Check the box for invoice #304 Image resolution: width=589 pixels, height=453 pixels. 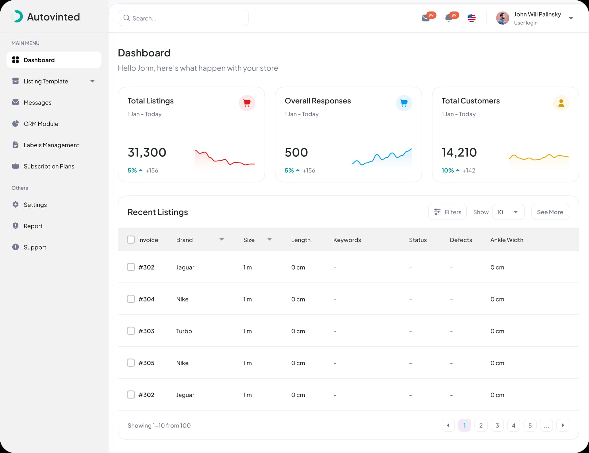131,299
